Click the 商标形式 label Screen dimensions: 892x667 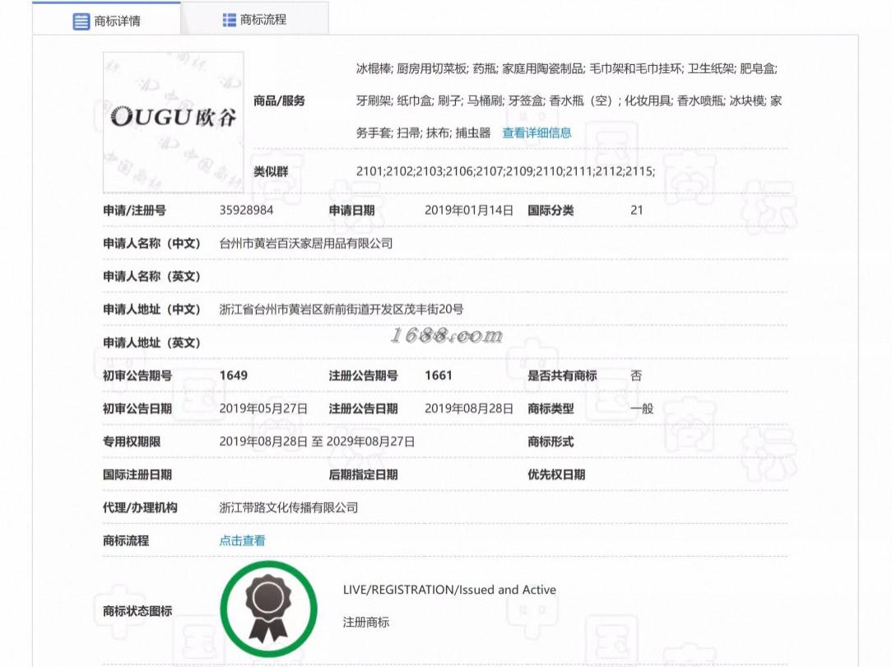pos(551,441)
